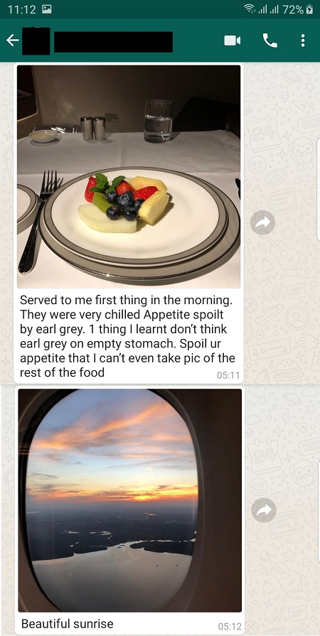This screenshot has height=636, width=320.
Task: Forward the sunrise window photo message
Action: click(264, 510)
